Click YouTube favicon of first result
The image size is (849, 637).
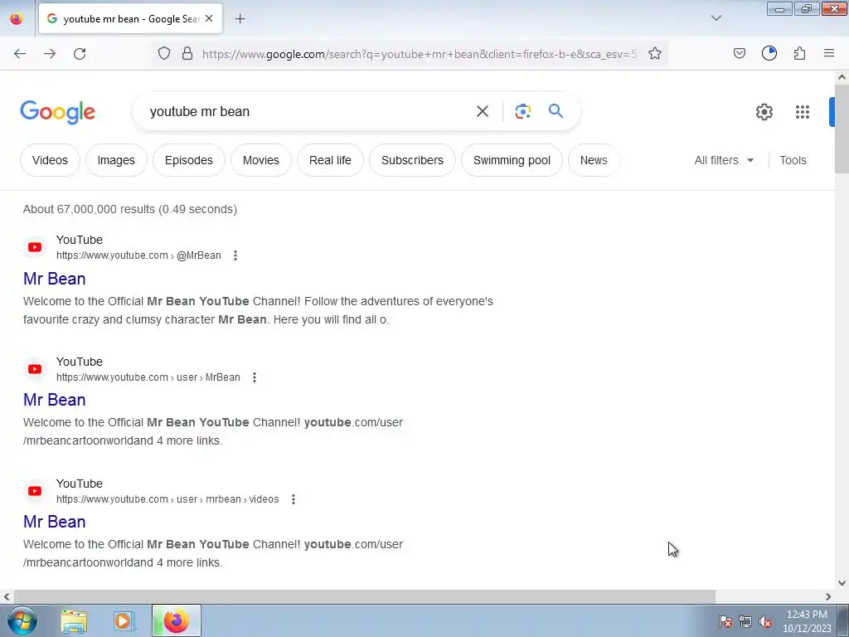click(35, 247)
